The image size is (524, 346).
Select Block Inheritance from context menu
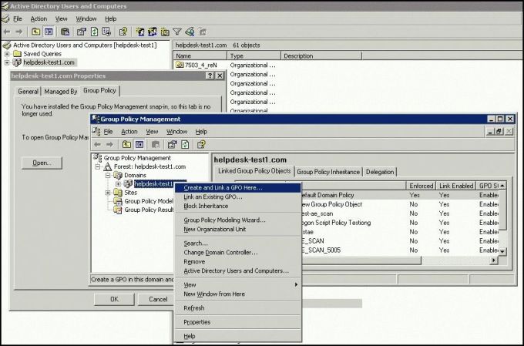point(206,206)
